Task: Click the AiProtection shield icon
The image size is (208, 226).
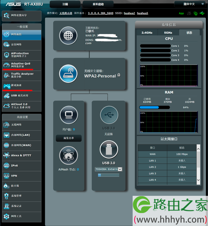Action: click(7, 55)
